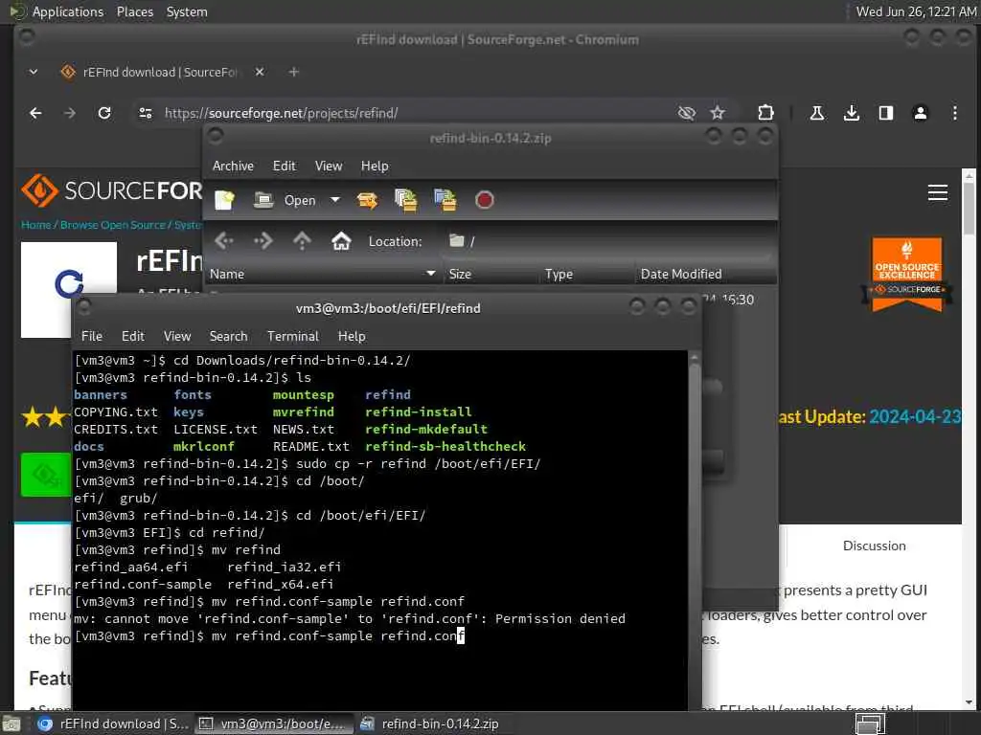The width and height of the screenshot is (981, 735).
Task: Switch to rEFInd download taskbar button
Action: pyautogui.click(x=111, y=724)
